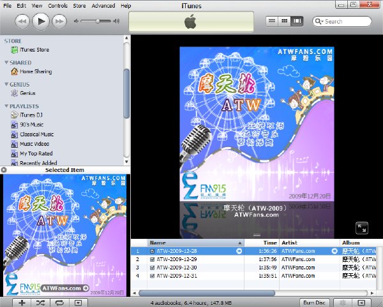Open the Controls menu
This screenshot has width=383, height=307.
[57, 5]
